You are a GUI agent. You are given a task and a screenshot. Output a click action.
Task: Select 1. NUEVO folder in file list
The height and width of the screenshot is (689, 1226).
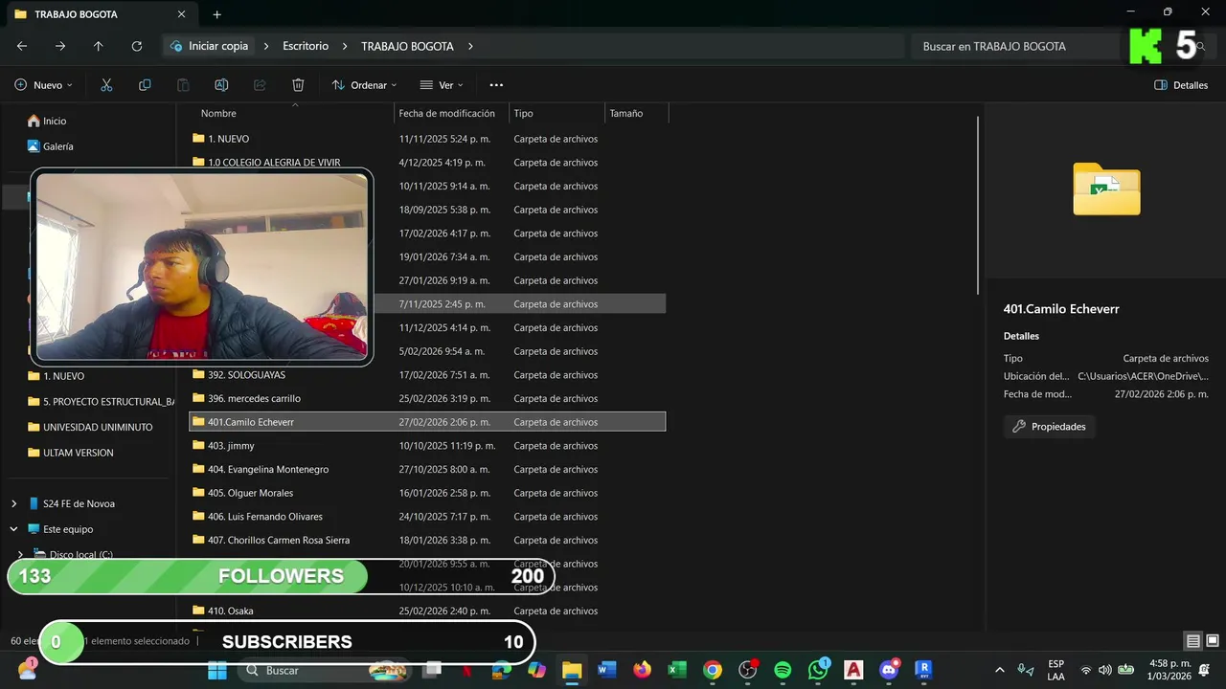coord(427,139)
